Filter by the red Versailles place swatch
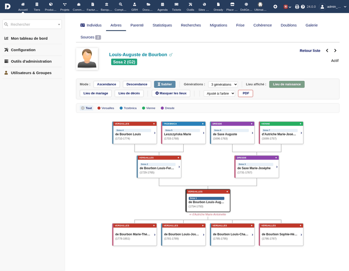349x271 pixels. tap(99, 108)
